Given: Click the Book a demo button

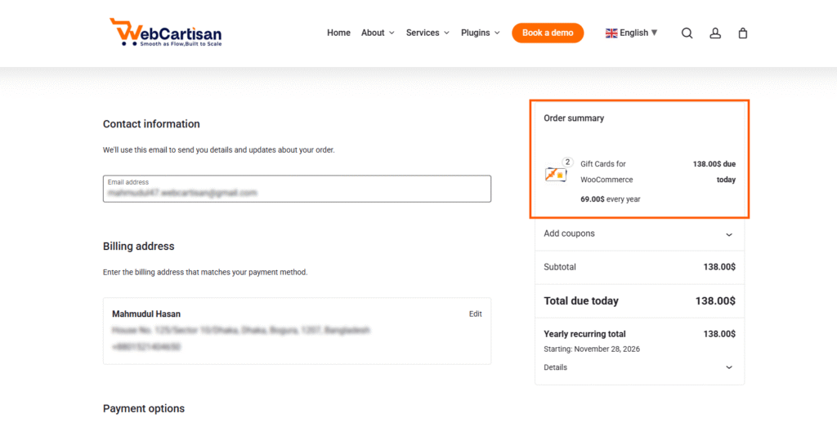Looking at the screenshot, I should (548, 33).
